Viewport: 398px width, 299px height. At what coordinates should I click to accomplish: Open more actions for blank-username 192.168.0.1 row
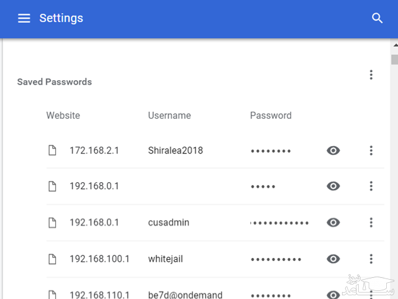tap(371, 186)
